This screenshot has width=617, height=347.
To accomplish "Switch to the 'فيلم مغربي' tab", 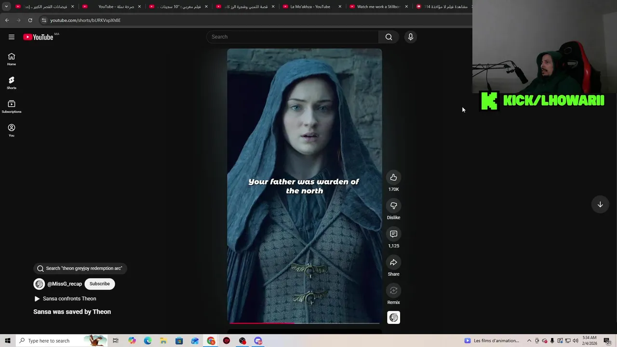I will tap(178, 7).
